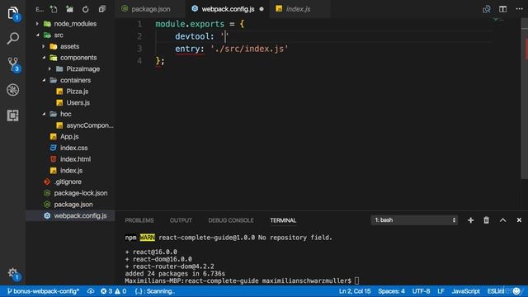
Task: Open the Extensions view in activity bar
Action: tap(13, 115)
